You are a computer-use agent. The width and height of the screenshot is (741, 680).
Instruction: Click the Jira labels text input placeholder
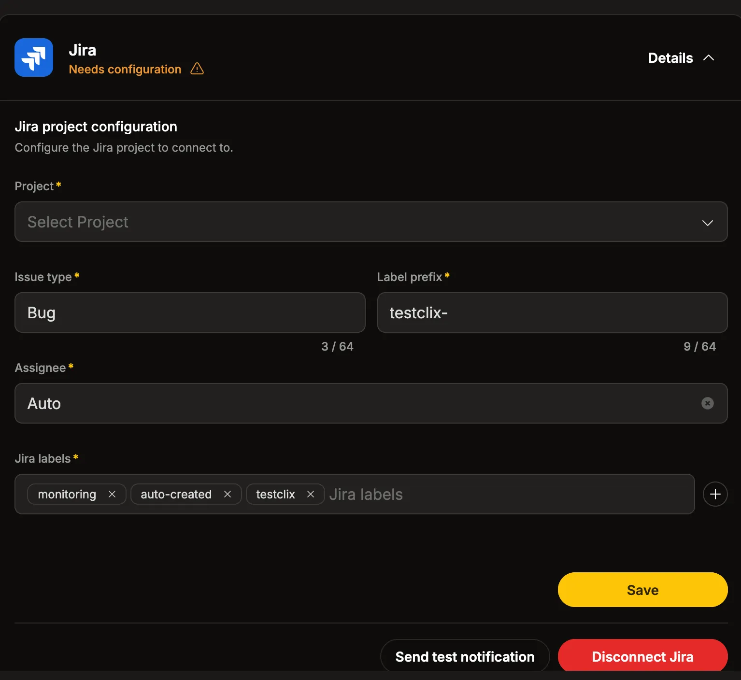pos(366,494)
